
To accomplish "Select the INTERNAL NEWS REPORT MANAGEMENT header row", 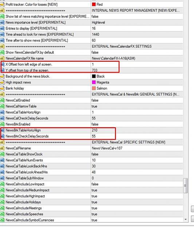I will coord(92,11).
